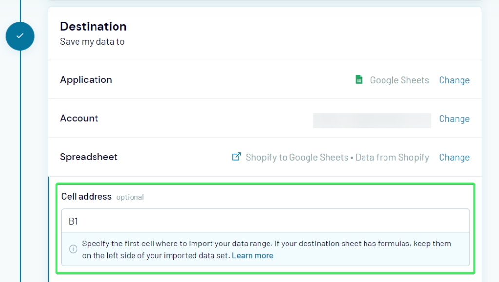
Task: Click the Destination section heading
Action: coord(93,26)
